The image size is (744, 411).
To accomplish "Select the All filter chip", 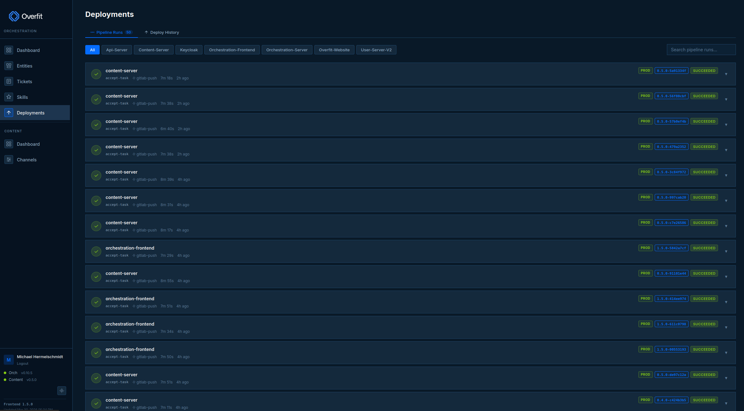I will (92, 50).
